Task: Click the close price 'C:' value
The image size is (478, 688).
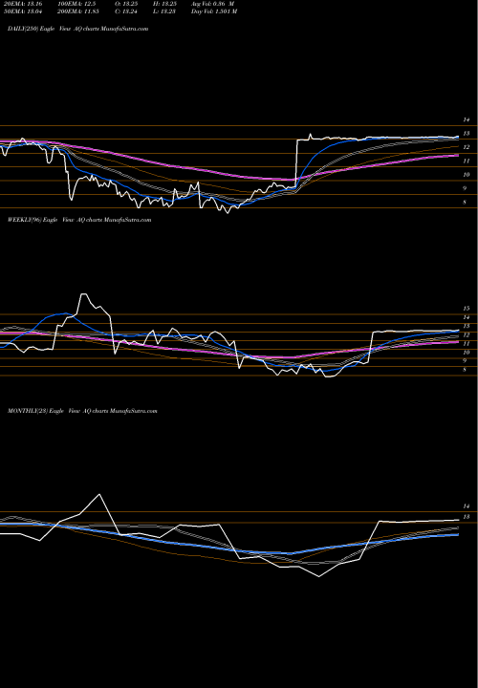Action: click(126, 11)
